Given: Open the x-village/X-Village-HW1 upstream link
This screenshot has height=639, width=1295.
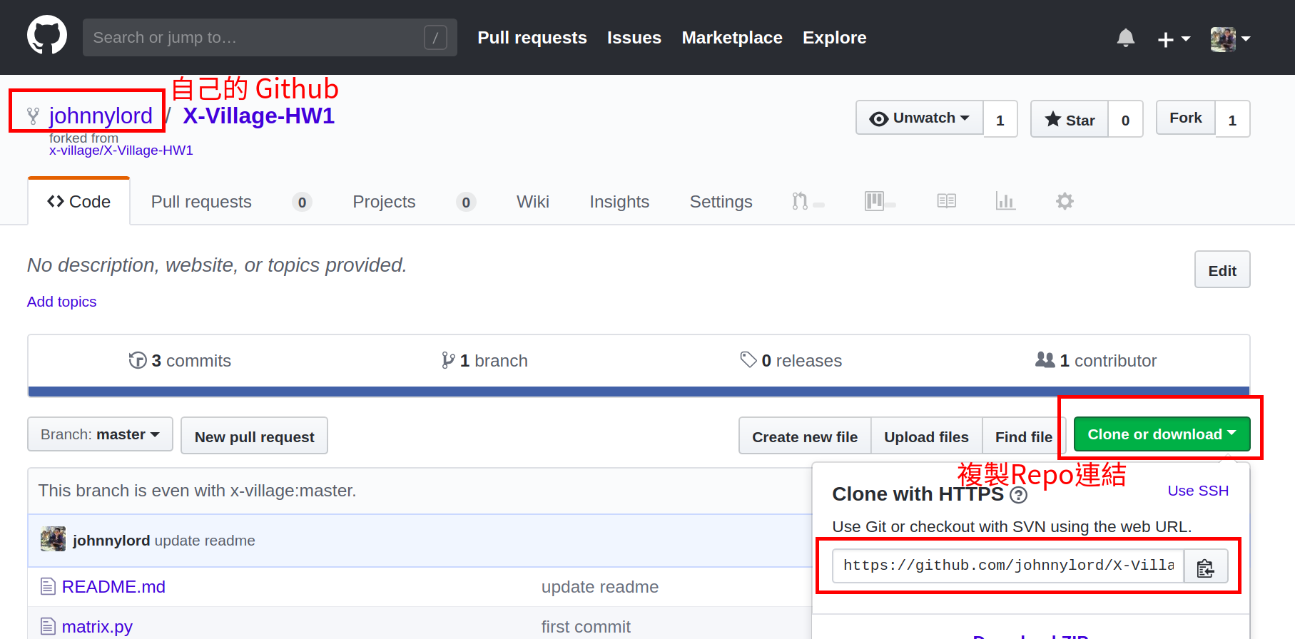Looking at the screenshot, I should click(121, 150).
